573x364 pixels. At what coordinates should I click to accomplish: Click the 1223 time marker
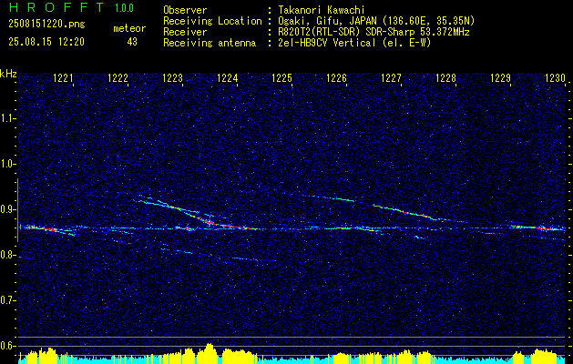click(x=172, y=77)
